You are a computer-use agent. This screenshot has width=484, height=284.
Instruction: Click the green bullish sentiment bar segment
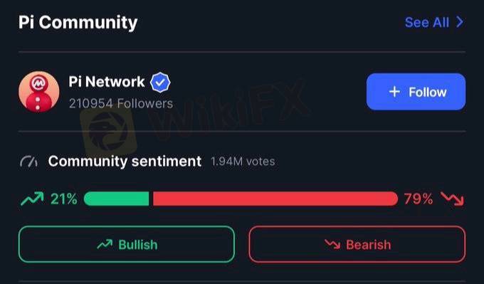click(116, 199)
